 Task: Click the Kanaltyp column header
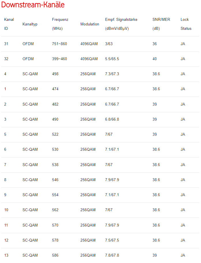30,24
